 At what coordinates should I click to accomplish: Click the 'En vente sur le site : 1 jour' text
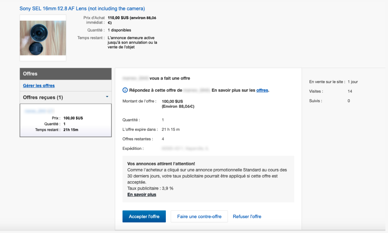334,82
